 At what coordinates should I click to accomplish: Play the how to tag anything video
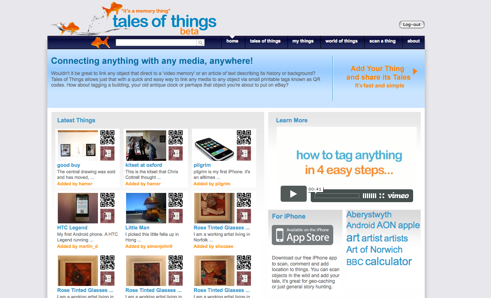pos(293,194)
